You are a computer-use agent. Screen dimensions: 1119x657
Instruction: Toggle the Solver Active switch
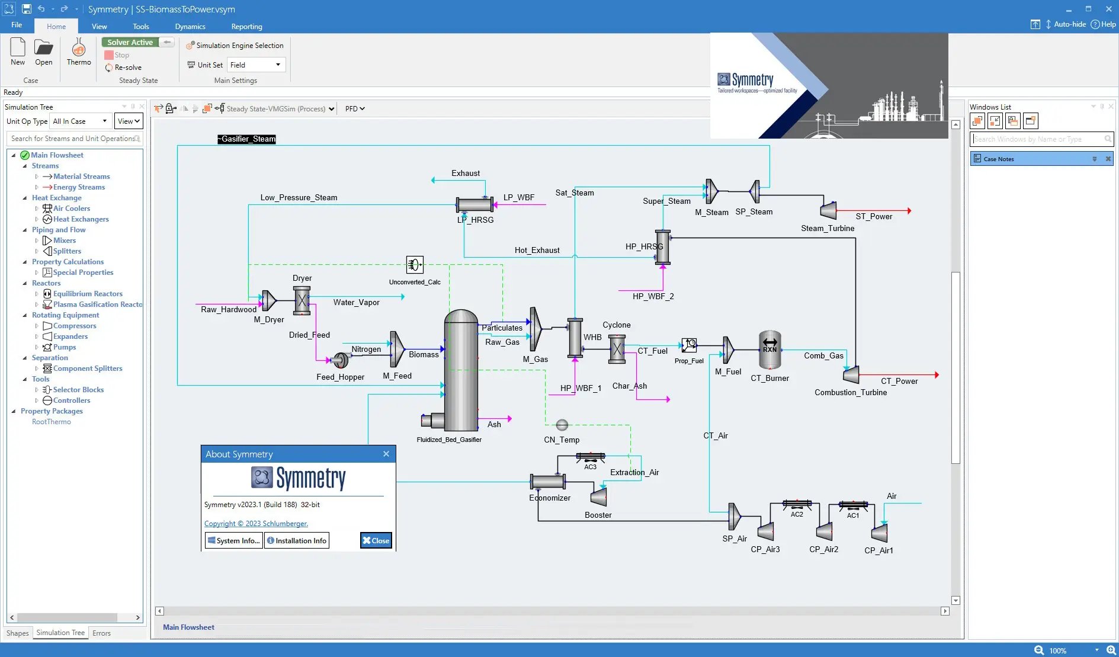(137, 42)
